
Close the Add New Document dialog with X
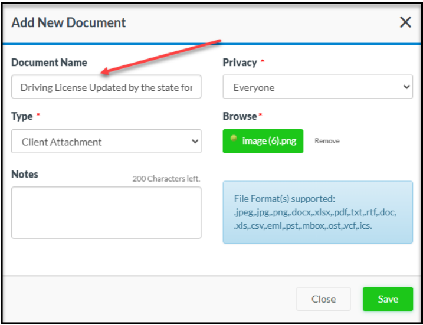[405, 23]
